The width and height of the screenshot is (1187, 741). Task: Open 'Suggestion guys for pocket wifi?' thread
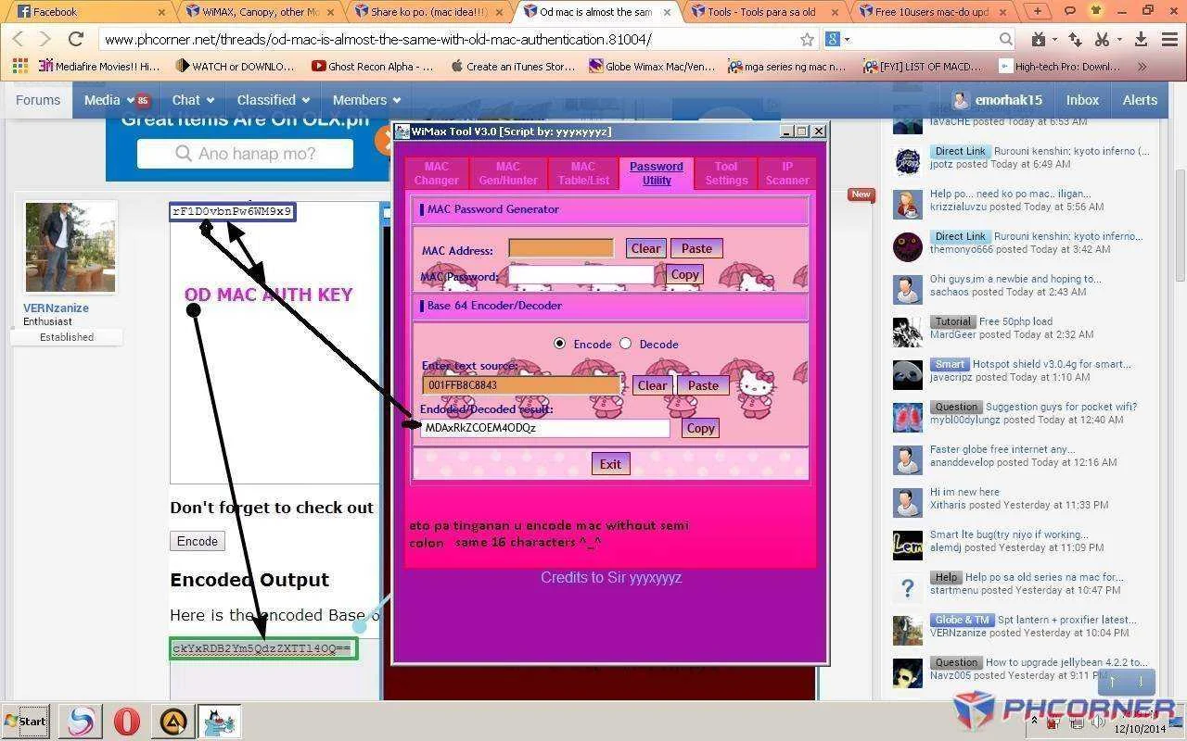coord(1061,407)
